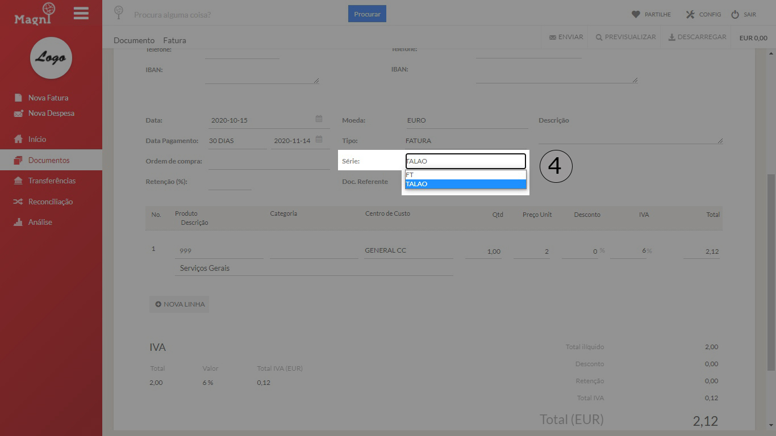Click the Enviar button
The image size is (776, 436).
tap(566, 37)
